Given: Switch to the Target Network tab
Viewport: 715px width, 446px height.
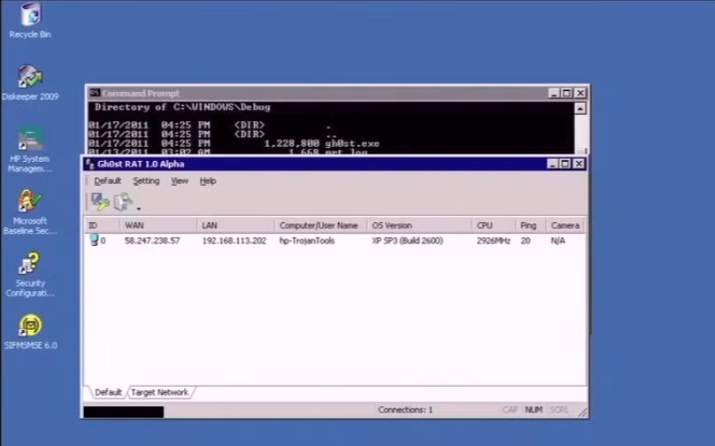Looking at the screenshot, I should (x=159, y=392).
